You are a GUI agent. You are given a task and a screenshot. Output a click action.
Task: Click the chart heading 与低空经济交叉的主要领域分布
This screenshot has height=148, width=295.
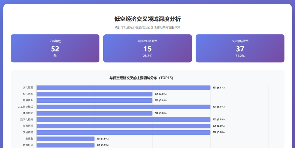[141, 78]
